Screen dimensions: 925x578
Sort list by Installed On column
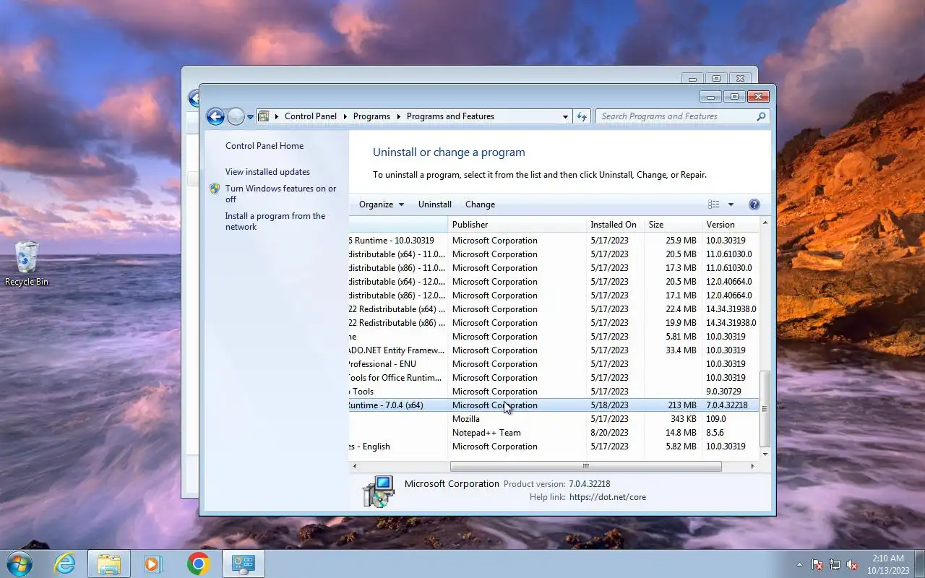[x=615, y=225]
